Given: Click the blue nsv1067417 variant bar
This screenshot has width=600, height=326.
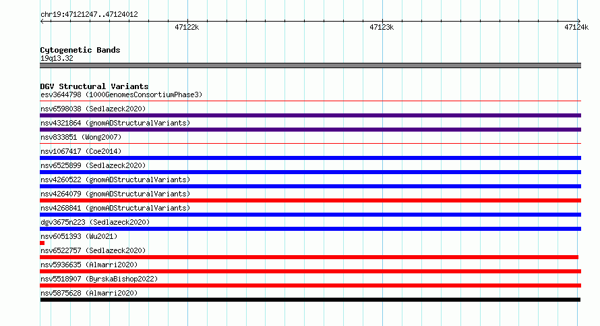Looking at the screenshot, I should click(x=310, y=158).
